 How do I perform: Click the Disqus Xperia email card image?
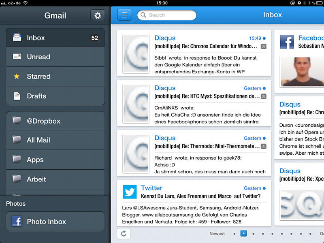(x=302, y=205)
